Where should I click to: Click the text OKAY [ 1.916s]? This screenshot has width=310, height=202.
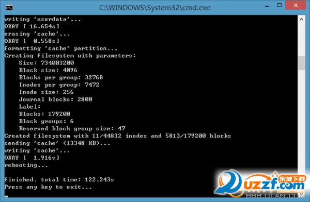[x=32, y=158]
